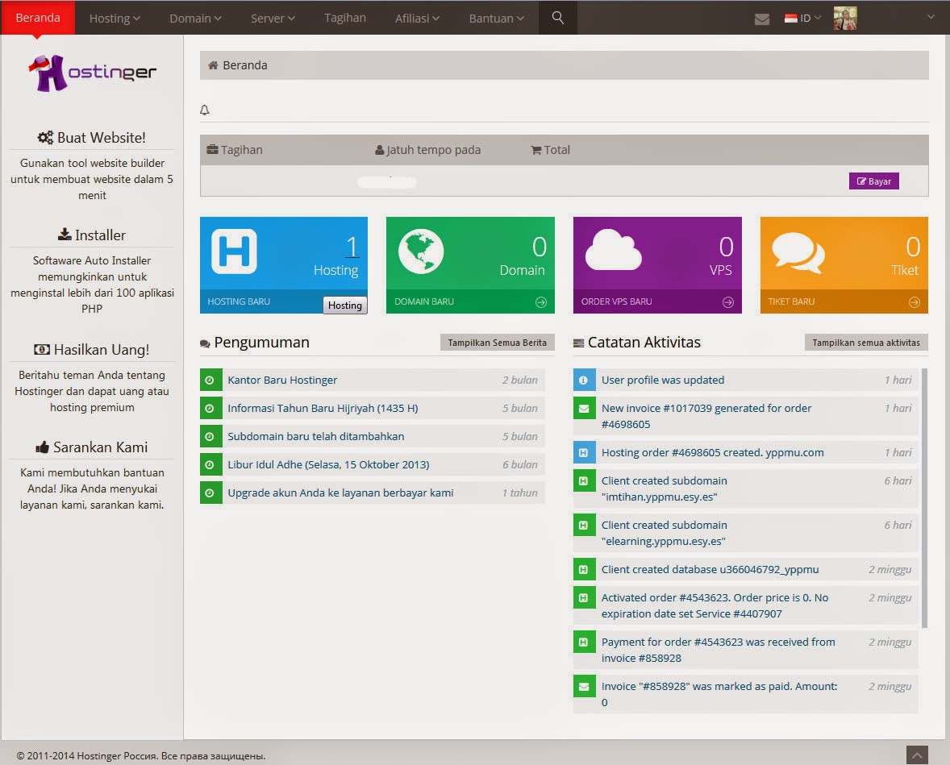Click Tampilkan Semua Berita button
Viewport: 950px width, 765px height.
pyautogui.click(x=497, y=343)
